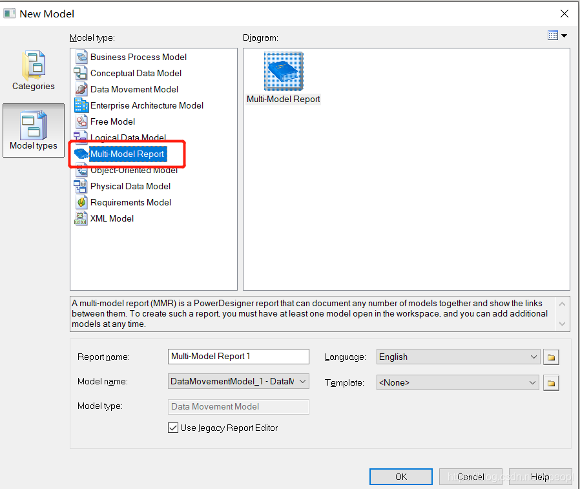Click the Cancel button

pyautogui.click(x=470, y=477)
